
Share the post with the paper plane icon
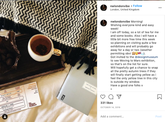pyautogui.click(x=119, y=97)
